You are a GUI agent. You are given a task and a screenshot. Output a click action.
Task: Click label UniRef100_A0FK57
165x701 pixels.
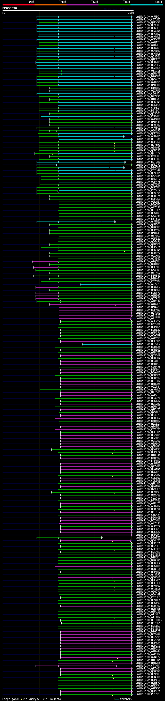(x=148, y=40)
